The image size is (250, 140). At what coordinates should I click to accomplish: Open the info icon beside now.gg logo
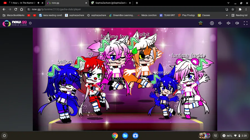(30, 23)
